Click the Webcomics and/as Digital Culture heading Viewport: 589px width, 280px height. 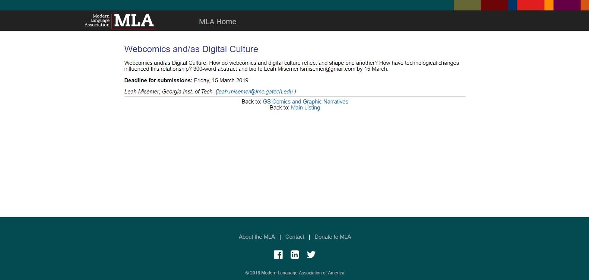(191, 49)
